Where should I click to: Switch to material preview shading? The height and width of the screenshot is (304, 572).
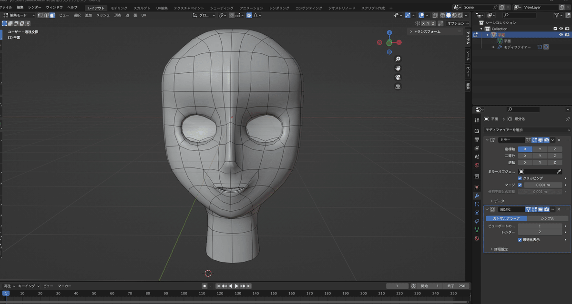coord(454,15)
